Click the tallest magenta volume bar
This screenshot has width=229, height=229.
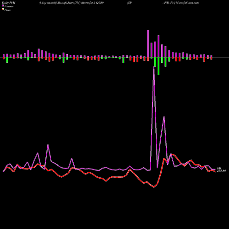click(148, 44)
